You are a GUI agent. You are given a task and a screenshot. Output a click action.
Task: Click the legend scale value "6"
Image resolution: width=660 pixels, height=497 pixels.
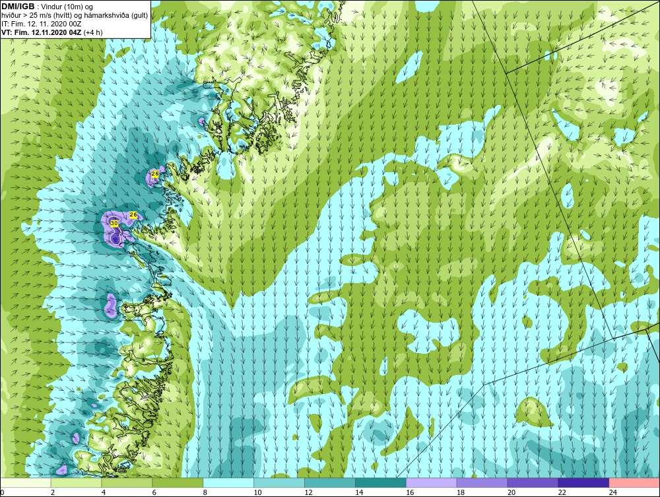[154, 492]
